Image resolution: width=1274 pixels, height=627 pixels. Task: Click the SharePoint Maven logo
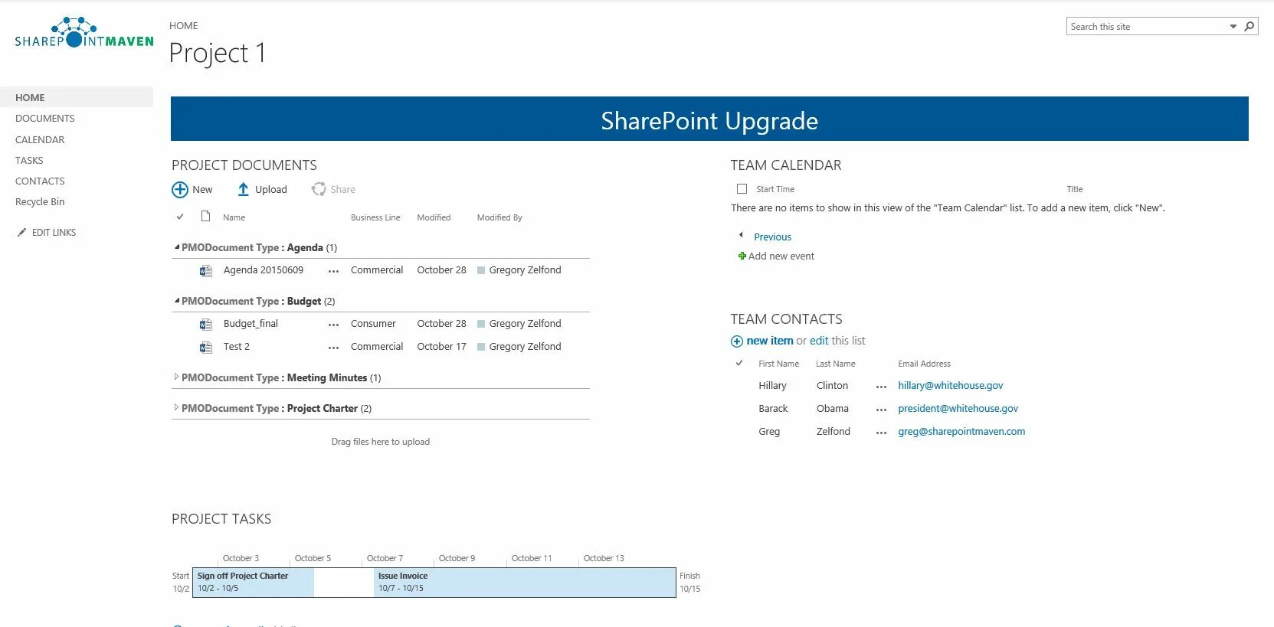coord(84,32)
